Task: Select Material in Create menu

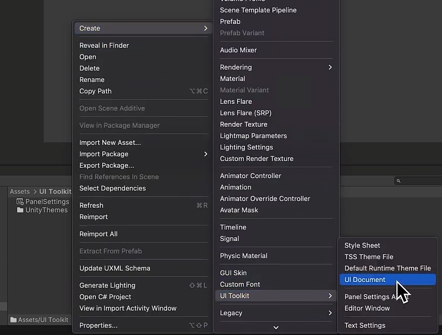Action: tap(276, 78)
